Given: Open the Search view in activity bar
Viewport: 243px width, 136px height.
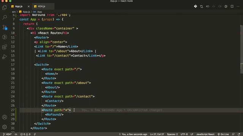Looking at the screenshot, I should [5, 17].
